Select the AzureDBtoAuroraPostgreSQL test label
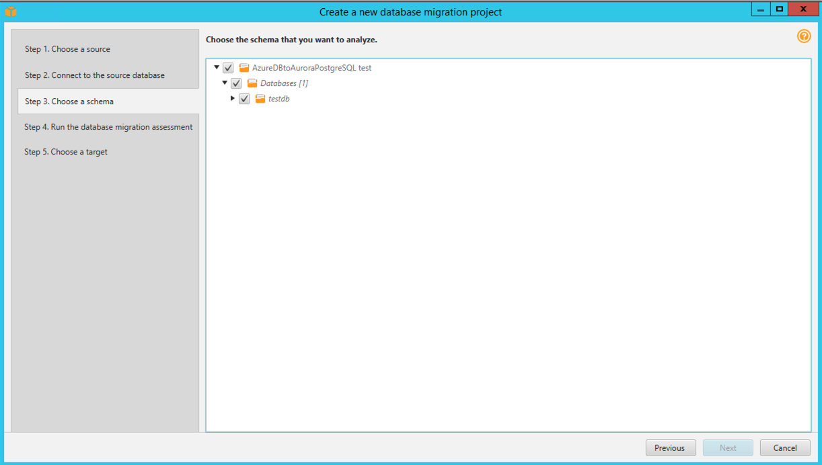Image resolution: width=822 pixels, height=465 pixels. coord(311,67)
